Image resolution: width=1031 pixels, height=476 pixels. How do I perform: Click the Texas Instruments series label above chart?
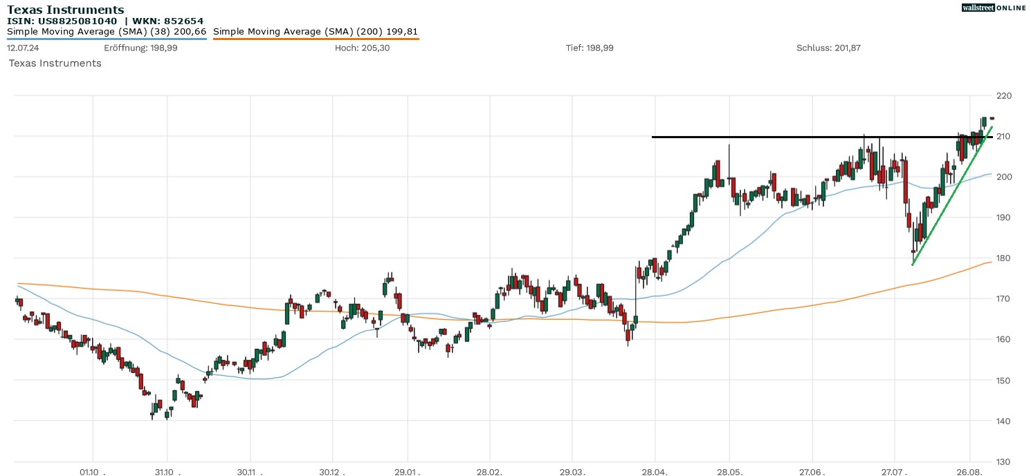point(55,63)
